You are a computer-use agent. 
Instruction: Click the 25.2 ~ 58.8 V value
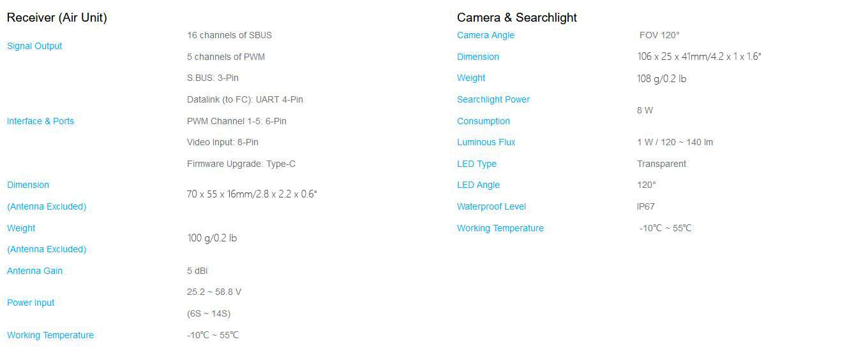coord(214,292)
